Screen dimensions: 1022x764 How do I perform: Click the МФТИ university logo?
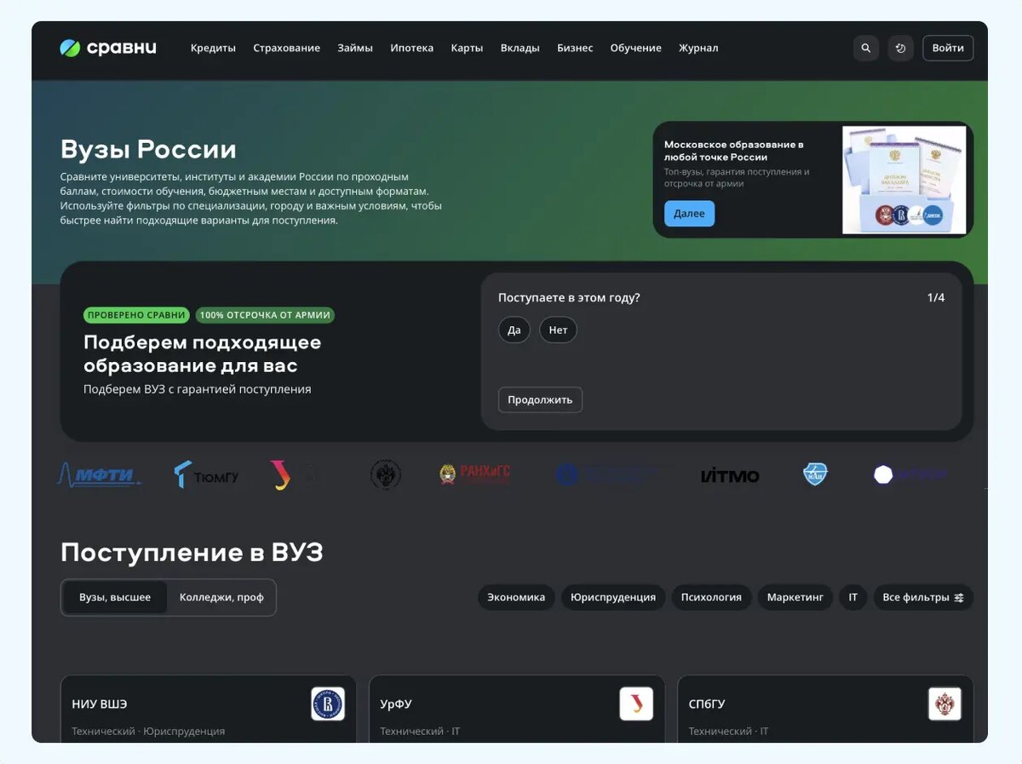pyautogui.click(x=100, y=474)
